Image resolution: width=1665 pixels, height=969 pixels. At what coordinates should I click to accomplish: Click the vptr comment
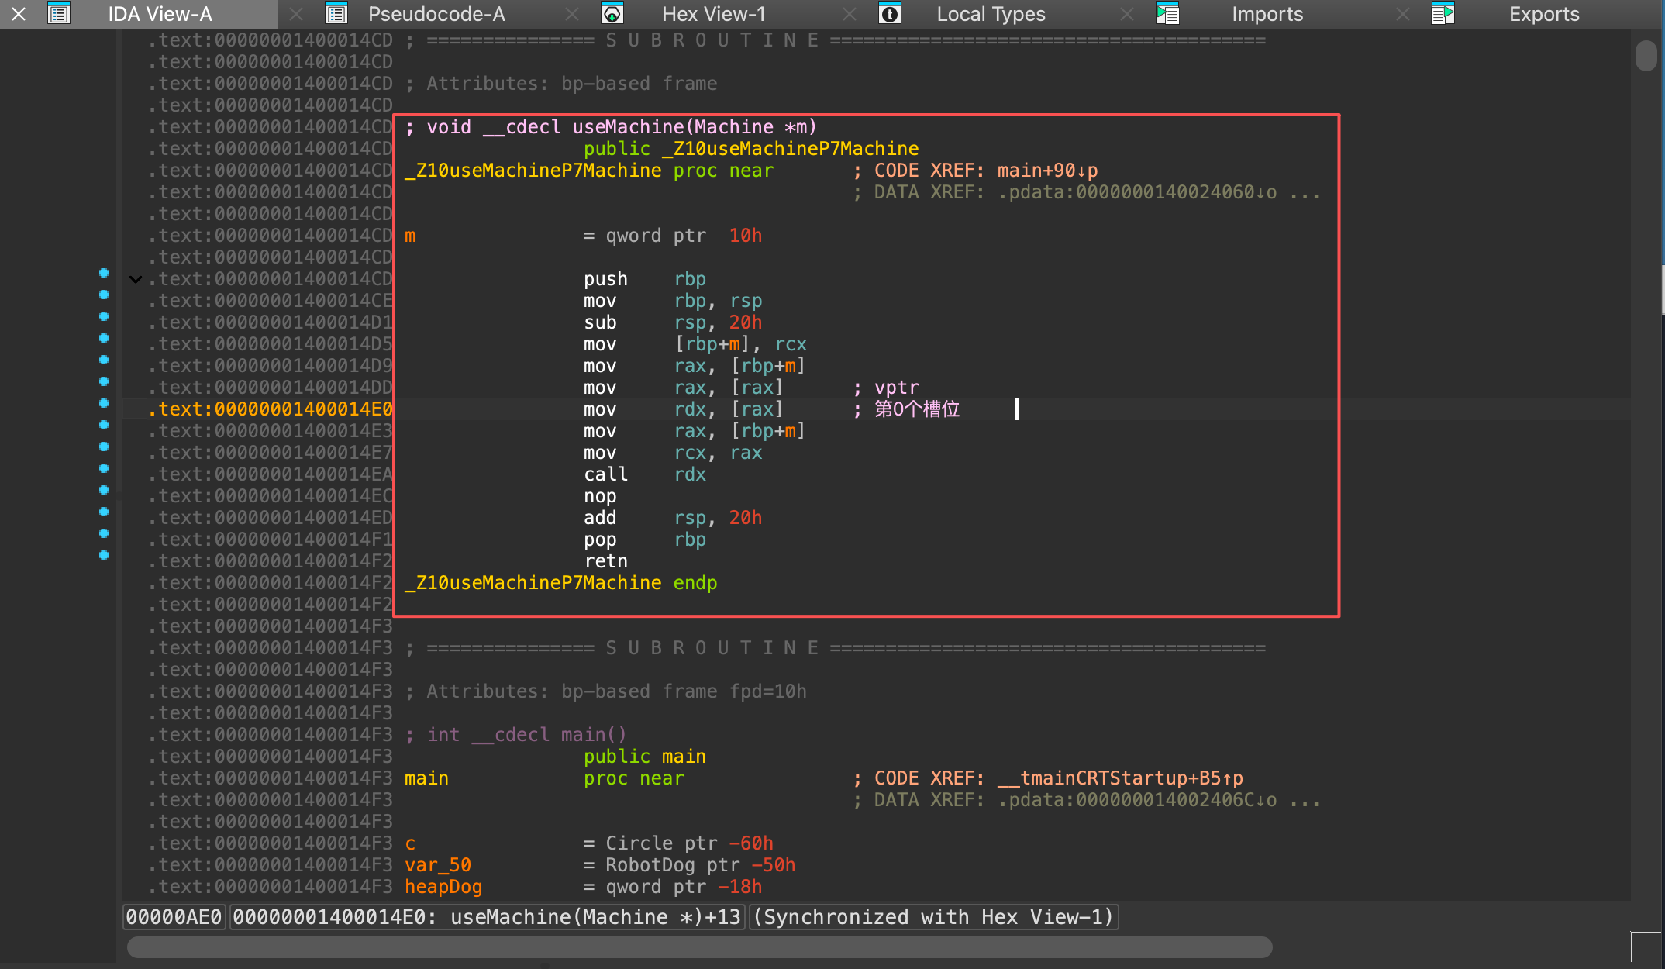(x=886, y=388)
